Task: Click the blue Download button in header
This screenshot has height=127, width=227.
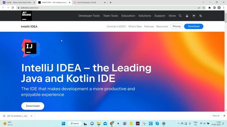Action: 194,26
